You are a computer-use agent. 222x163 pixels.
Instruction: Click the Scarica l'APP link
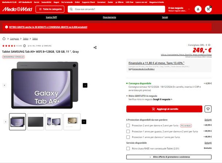(x=51, y=17)
